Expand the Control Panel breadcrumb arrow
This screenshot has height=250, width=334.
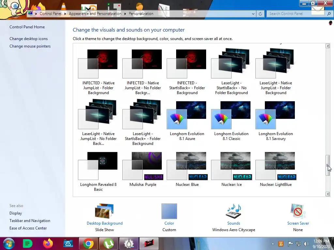[65, 14]
